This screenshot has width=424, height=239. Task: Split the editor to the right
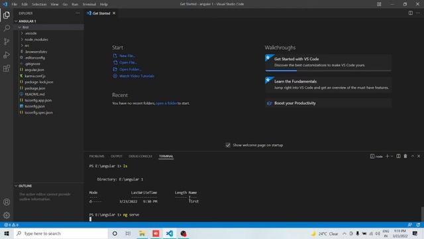pyautogui.click(x=411, y=13)
